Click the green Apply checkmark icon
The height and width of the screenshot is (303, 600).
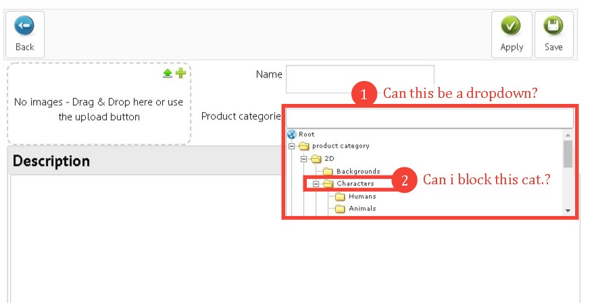[x=511, y=26]
